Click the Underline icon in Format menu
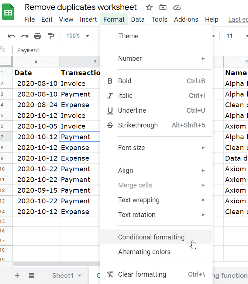Viewport: 248px width, 284px height. tap(110, 111)
